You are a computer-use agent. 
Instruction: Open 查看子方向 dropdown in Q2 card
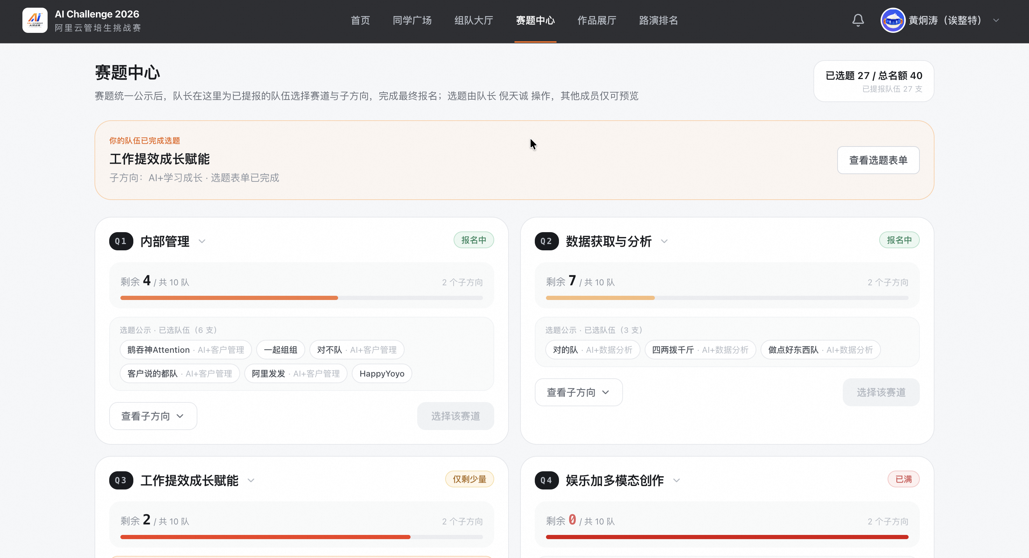(x=579, y=392)
